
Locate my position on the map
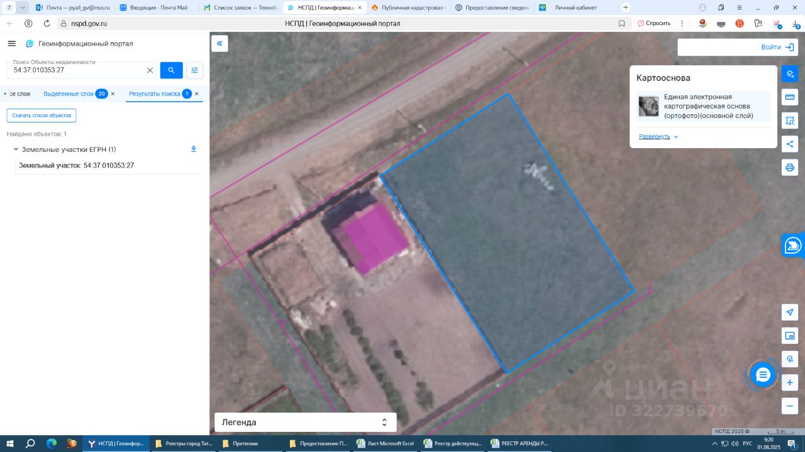click(x=790, y=312)
